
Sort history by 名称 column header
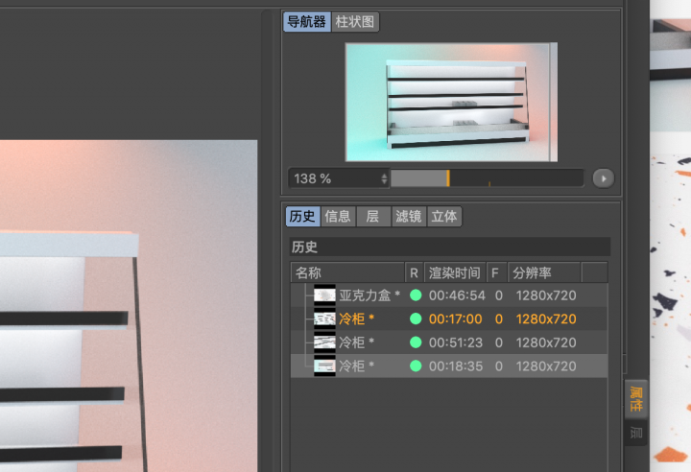(x=345, y=272)
